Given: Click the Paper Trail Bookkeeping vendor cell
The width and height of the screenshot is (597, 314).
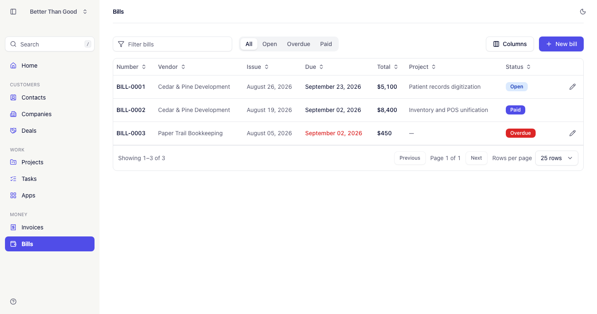Looking at the screenshot, I should tap(190, 133).
